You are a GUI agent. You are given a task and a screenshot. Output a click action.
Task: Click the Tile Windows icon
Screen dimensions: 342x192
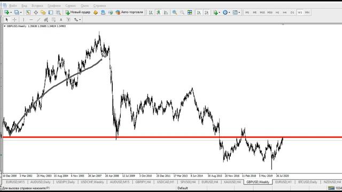[x=190, y=13]
